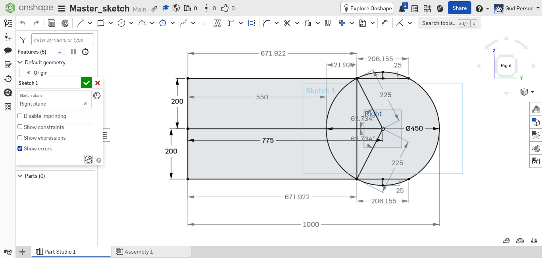Click the Insert DXF tool
The width and height of the screenshot is (542, 258).
click(x=363, y=23)
